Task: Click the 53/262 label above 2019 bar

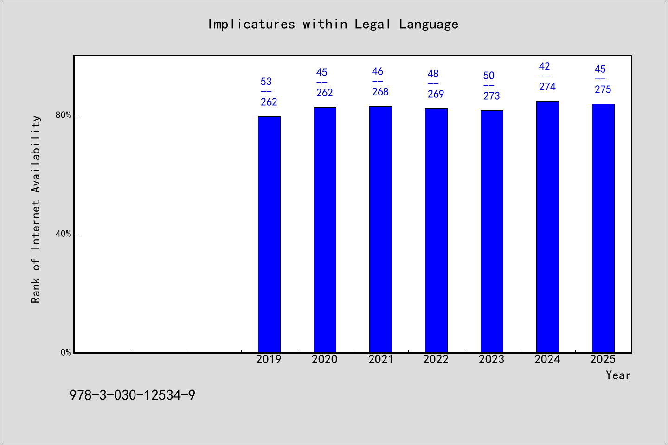Action: (x=269, y=92)
